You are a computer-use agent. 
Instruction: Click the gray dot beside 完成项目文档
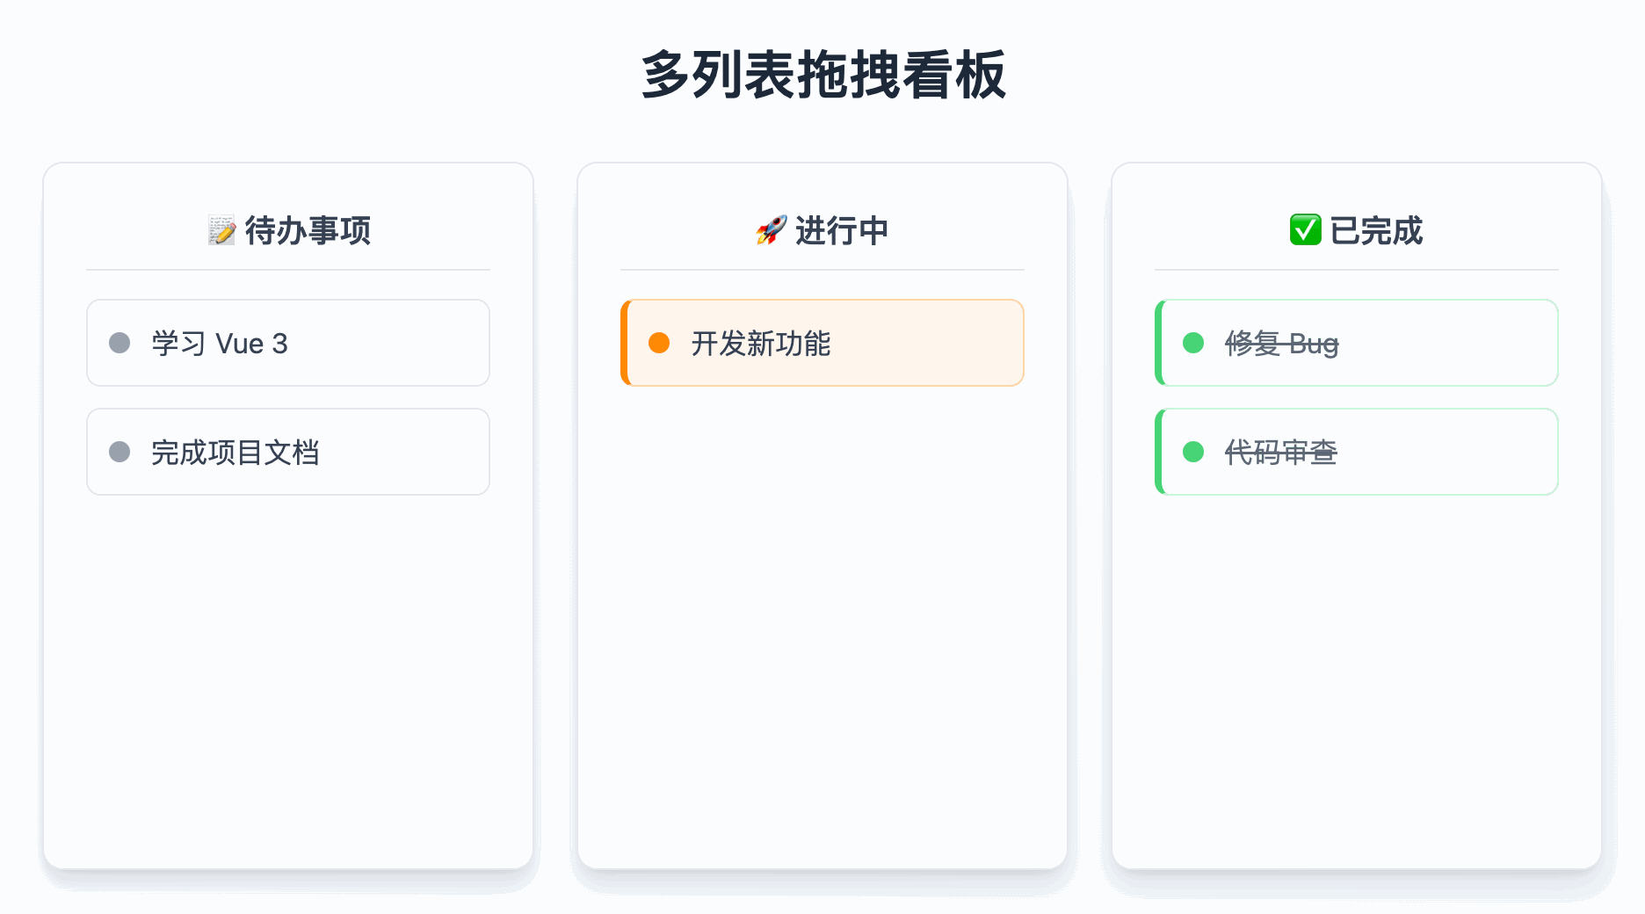tap(120, 452)
